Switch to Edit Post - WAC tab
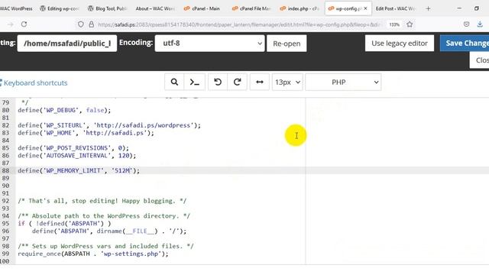The height and width of the screenshot is (275, 489). pos(396,8)
